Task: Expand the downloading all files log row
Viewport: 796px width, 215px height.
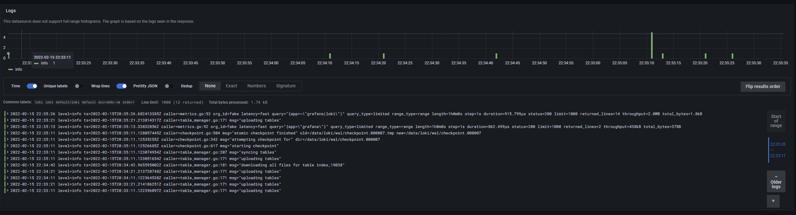Action: [x=8, y=165]
